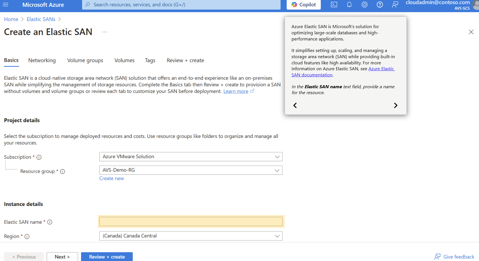Screen dimensions: 479x261
Task: Open the Help question mark icon
Action: pyautogui.click(x=380, y=4)
